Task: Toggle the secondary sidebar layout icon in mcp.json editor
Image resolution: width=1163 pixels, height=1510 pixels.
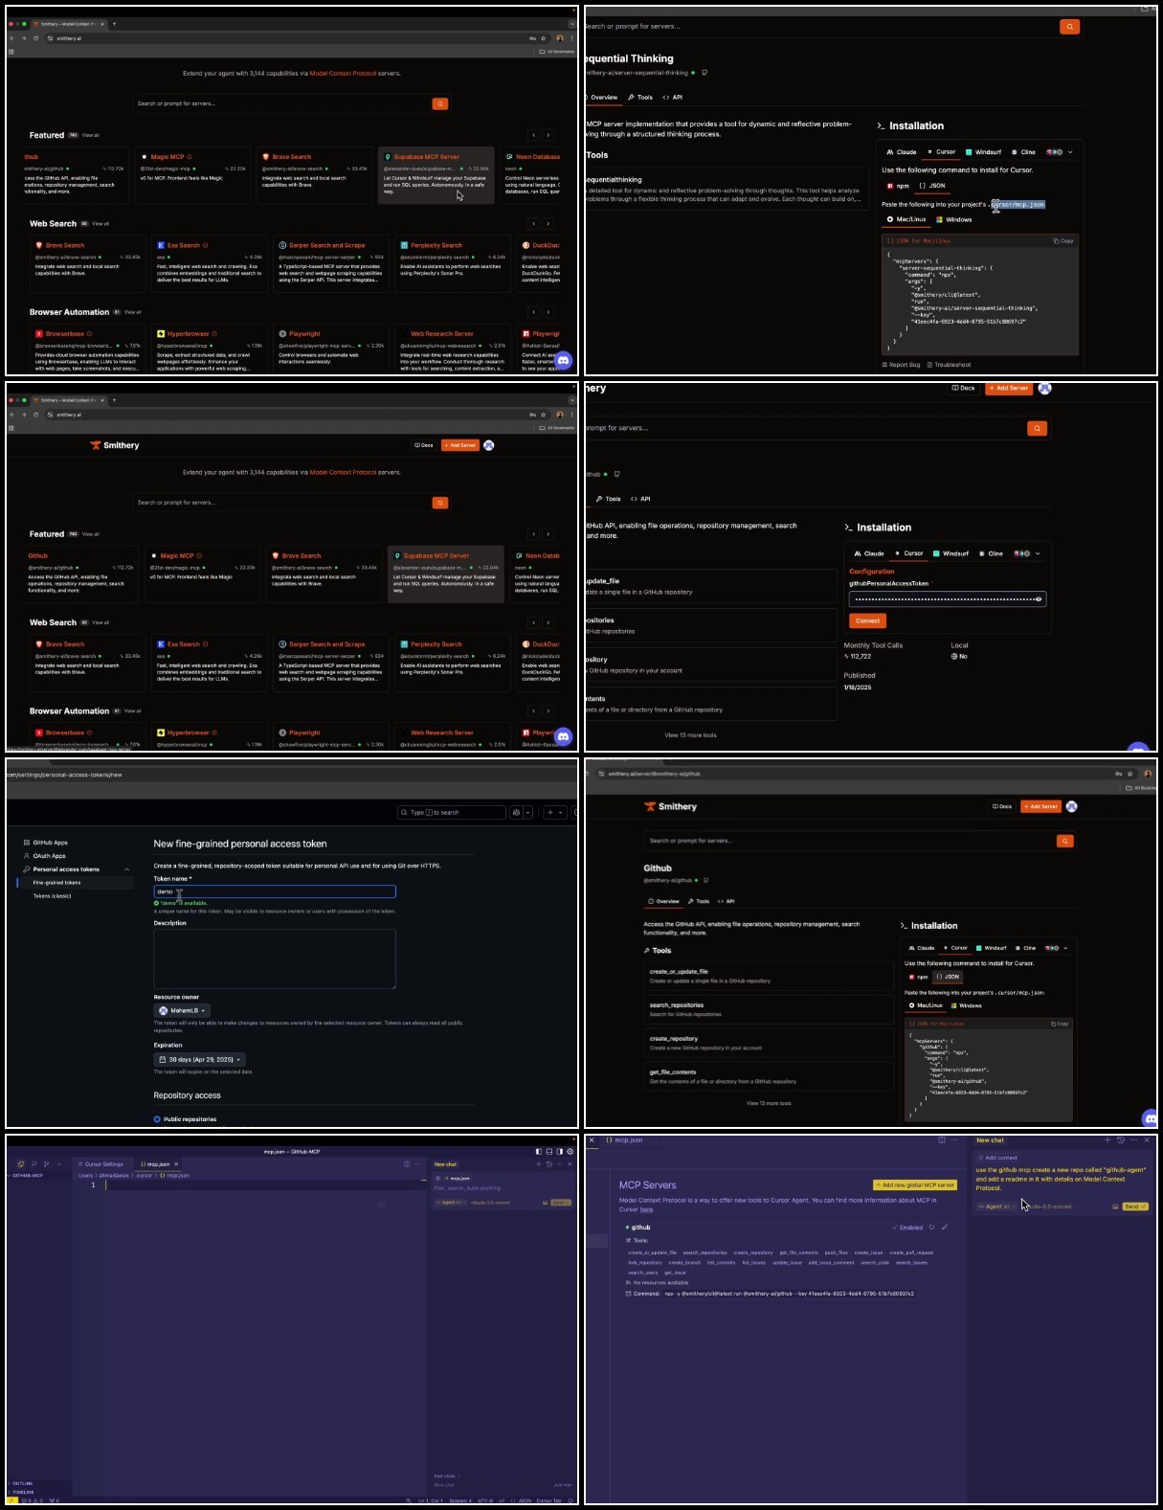Action: pos(560,1152)
